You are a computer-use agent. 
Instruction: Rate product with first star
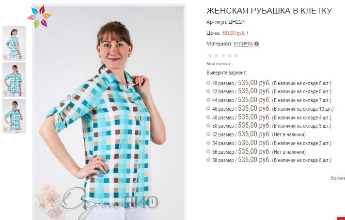tap(210, 55)
